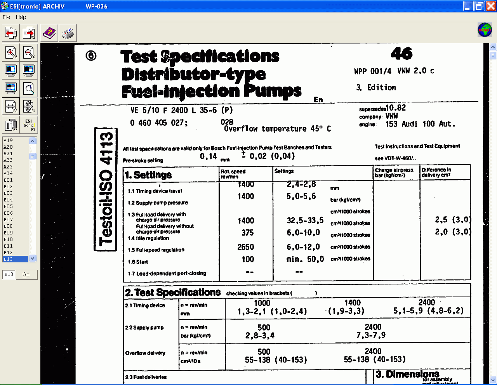Select page B05 in the list
497x385 pixels.
pyautogui.click(x=16, y=206)
